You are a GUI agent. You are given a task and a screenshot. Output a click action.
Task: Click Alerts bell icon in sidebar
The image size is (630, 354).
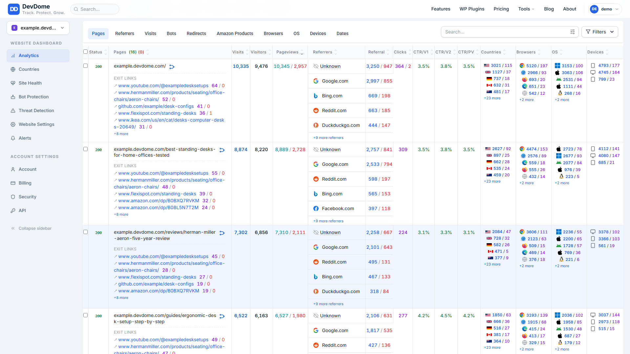[13, 138]
